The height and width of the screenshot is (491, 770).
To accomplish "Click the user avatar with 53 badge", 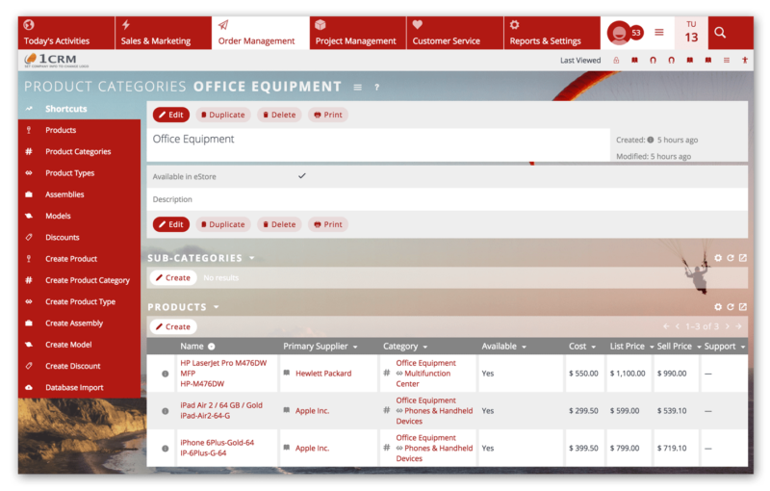I will coord(620,33).
